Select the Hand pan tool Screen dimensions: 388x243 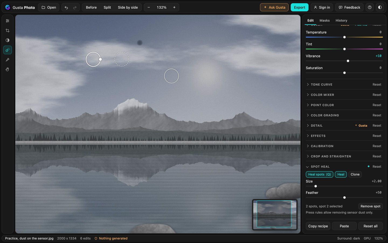tap(8, 69)
